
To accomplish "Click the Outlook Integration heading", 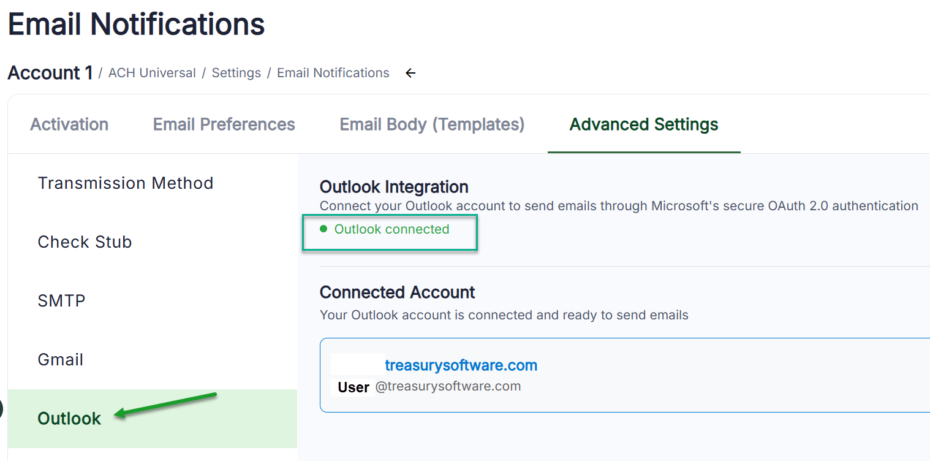I will 394,187.
